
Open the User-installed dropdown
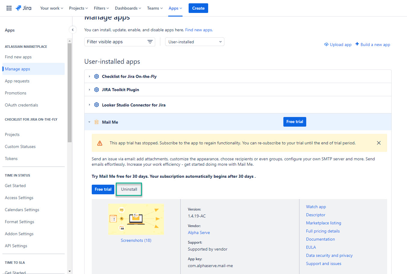[195, 42]
